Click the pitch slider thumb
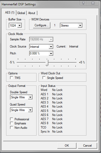 click(47, 63)
